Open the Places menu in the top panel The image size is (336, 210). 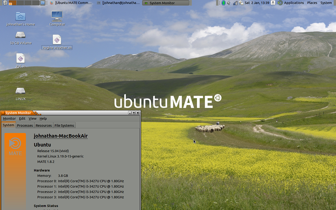(312, 3)
